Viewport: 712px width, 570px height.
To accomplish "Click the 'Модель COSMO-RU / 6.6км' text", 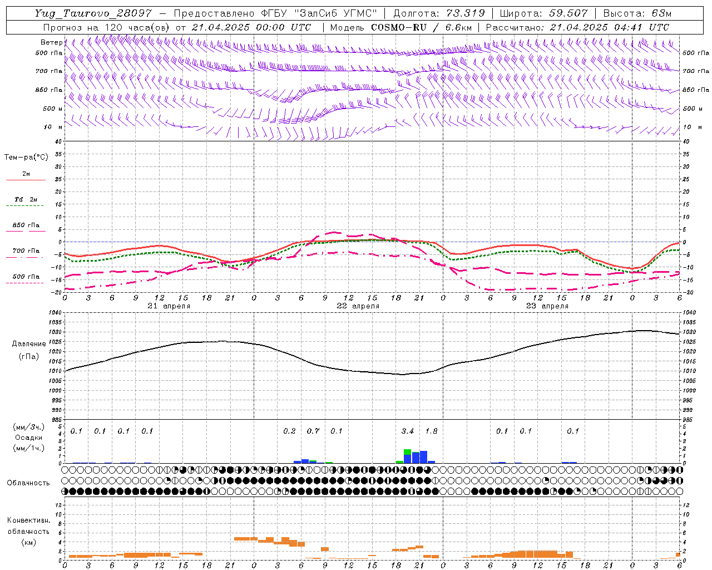I will pyautogui.click(x=400, y=27).
